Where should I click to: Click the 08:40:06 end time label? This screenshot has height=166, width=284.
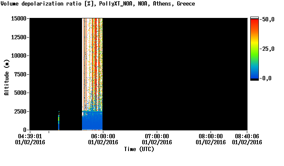point(247,136)
